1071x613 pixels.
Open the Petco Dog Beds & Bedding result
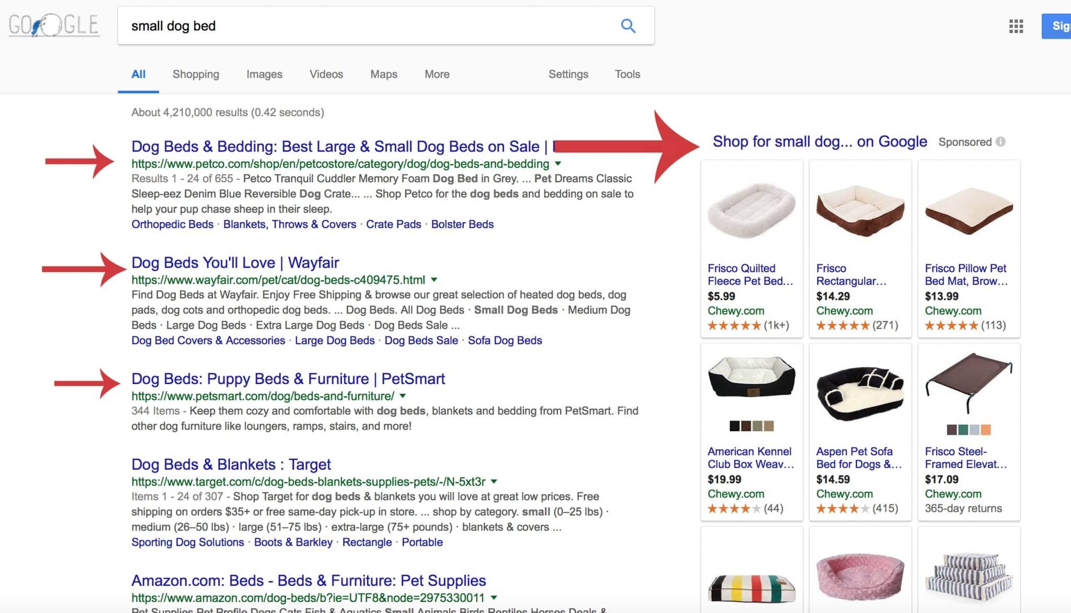tap(340, 146)
